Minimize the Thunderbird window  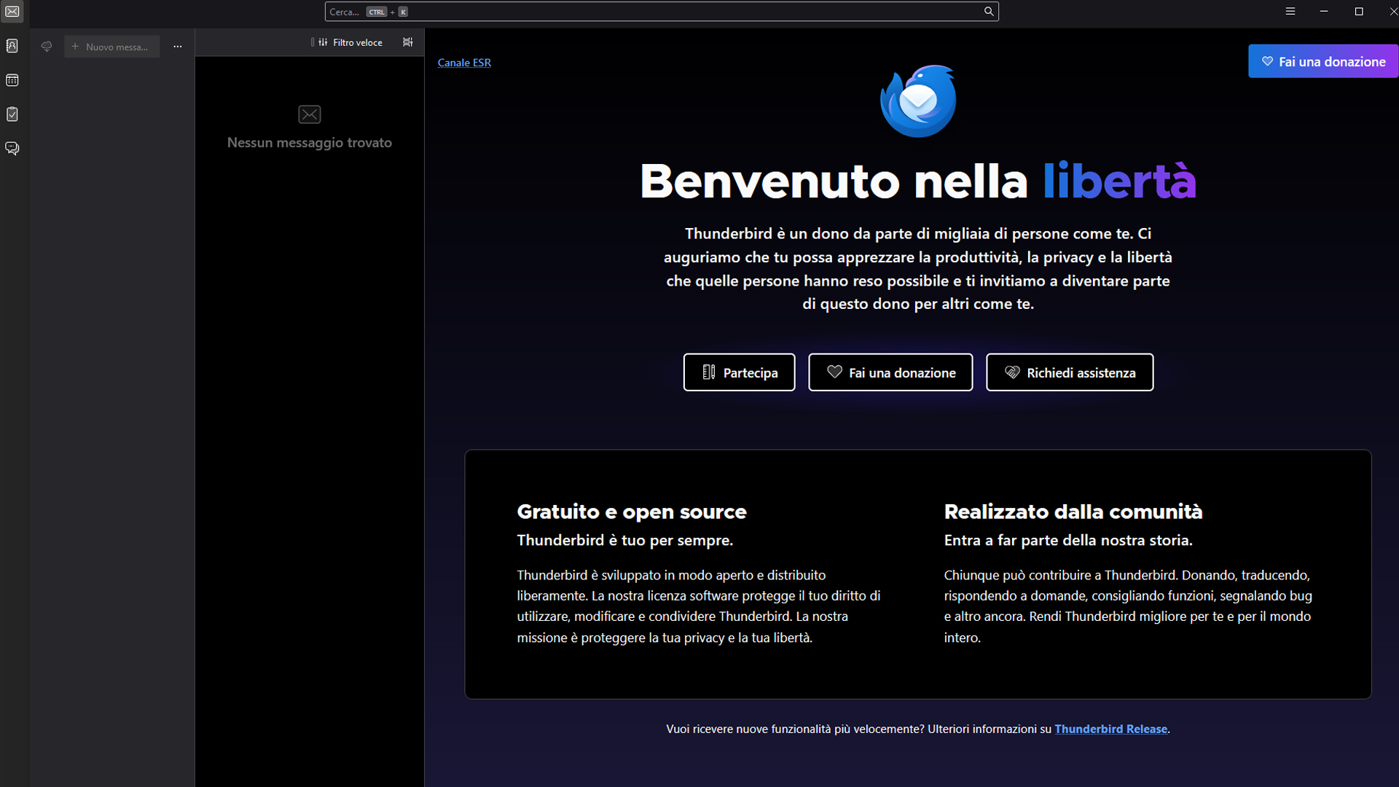[x=1324, y=12]
